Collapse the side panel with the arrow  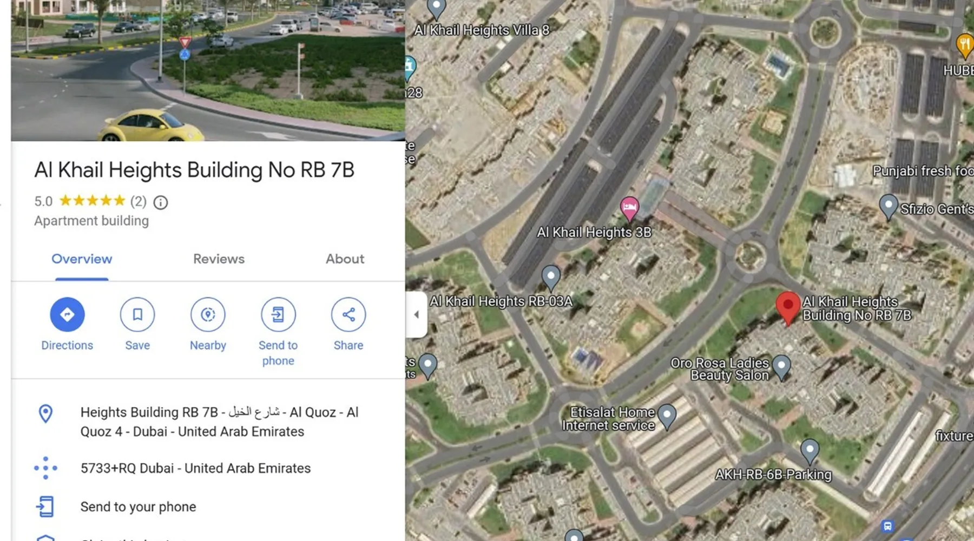(x=416, y=314)
